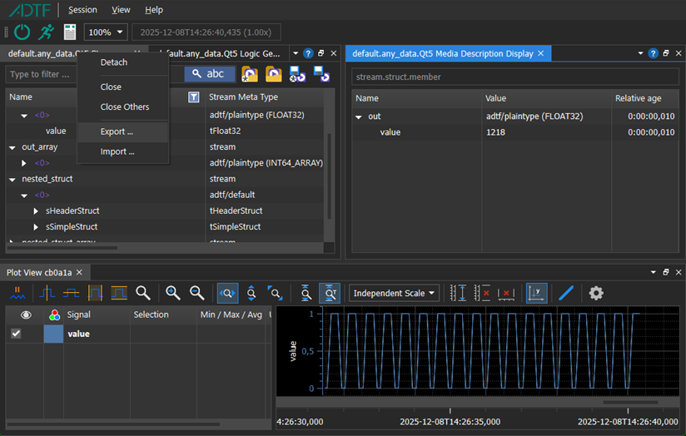This screenshot has height=436, width=686.
Task: Toggle the abc search mode button
Action: [210, 74]
